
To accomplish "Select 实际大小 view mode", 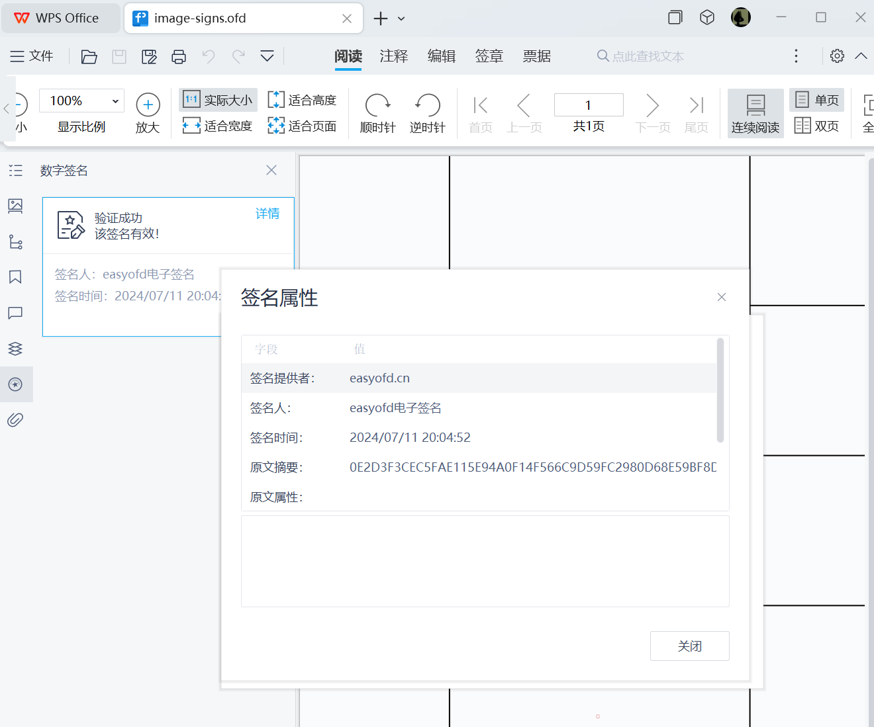I will pyautogui.click(x=218, y=100).
